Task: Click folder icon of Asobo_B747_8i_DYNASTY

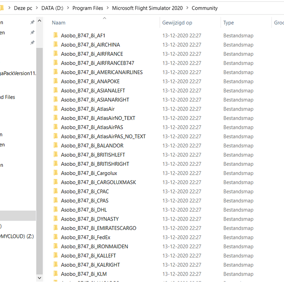Action: [x=56, y=218]
